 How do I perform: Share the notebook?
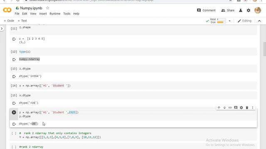[228, 10]
